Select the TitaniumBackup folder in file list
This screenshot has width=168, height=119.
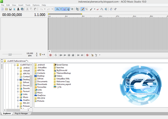[x=62, y=73]
